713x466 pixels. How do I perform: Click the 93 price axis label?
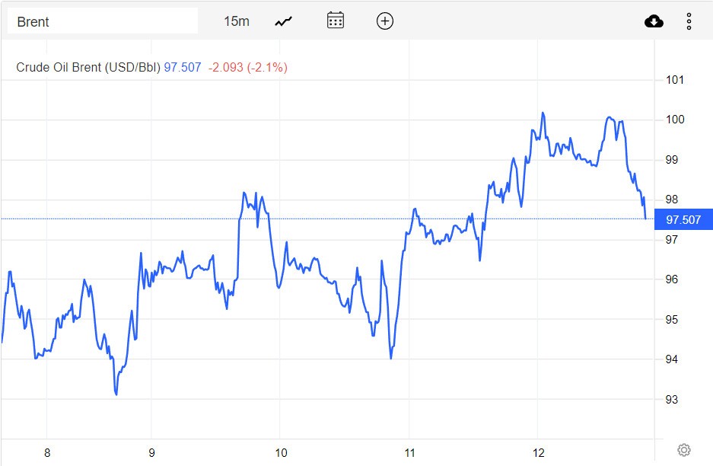pyautogui.click(x=672, y=399)
